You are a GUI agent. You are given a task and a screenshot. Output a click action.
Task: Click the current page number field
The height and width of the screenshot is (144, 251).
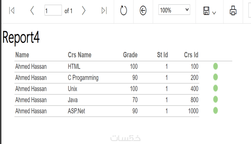coord(53,11)
